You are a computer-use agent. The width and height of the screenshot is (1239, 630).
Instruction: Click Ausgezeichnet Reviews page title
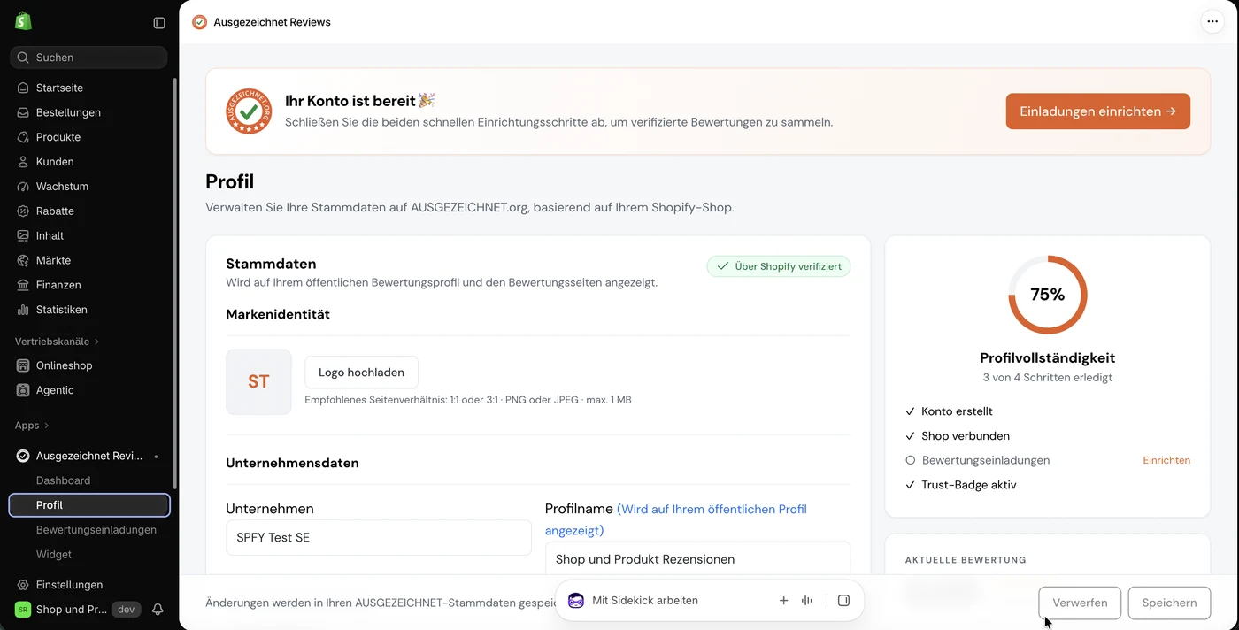(x=273, y=22)
